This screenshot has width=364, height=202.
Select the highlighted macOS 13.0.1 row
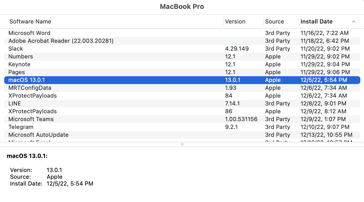[182, 80]
